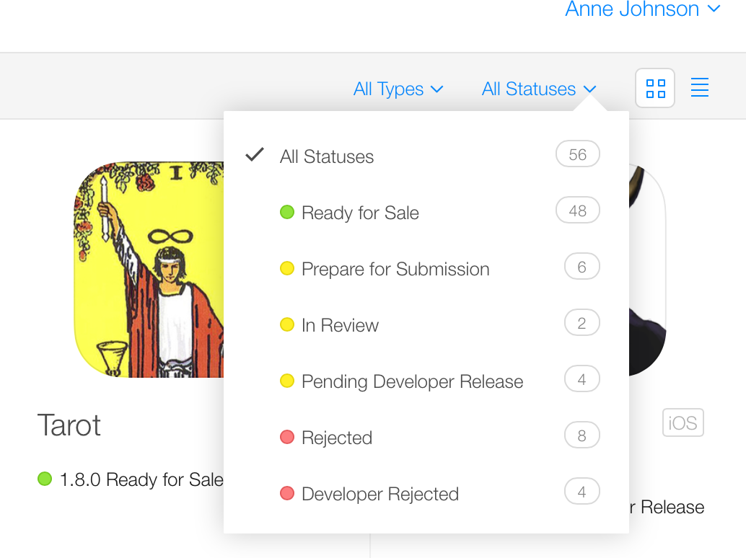The image size is (746, 558).
Task: Click the green dot beside Ready for Sale
Action: point(287,213)
